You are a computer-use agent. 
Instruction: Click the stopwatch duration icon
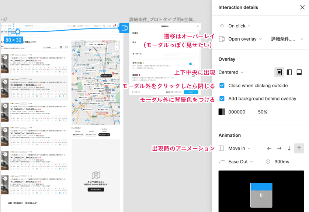[x=268, y=161]
